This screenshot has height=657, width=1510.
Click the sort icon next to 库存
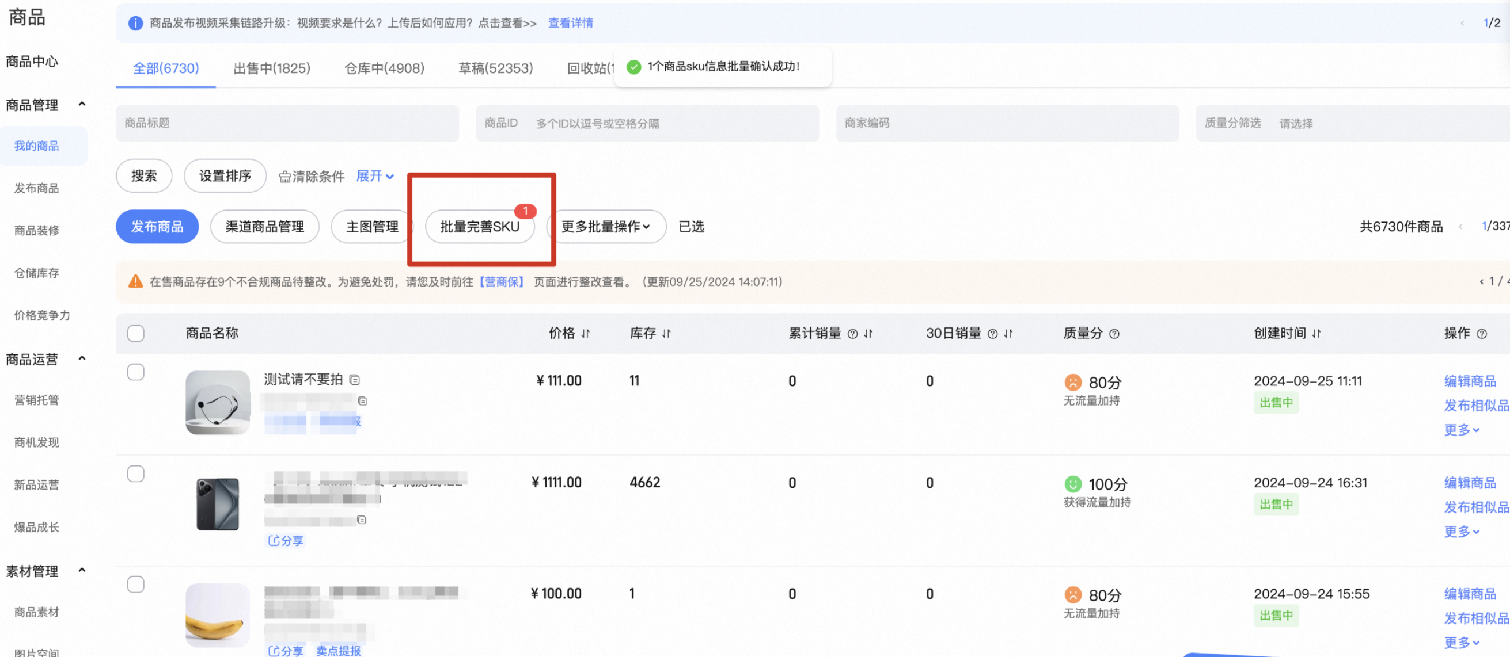[666, 333]
